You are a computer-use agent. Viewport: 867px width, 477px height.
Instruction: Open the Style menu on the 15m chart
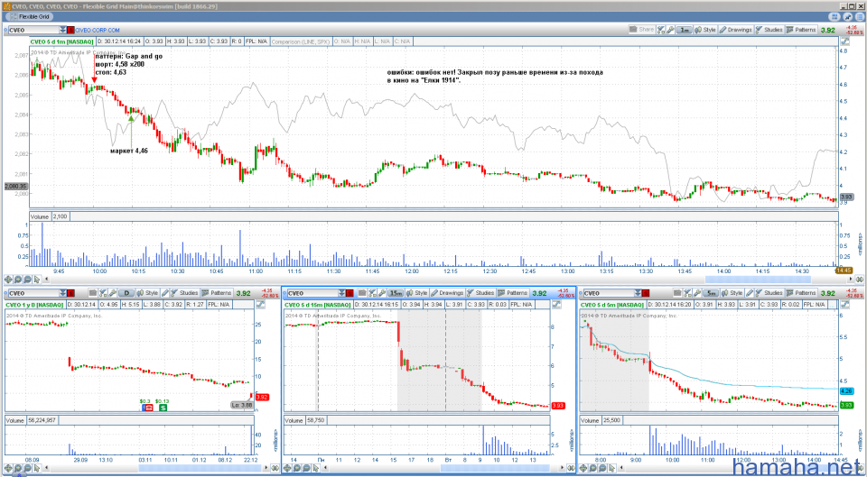[x=417, y=293]
